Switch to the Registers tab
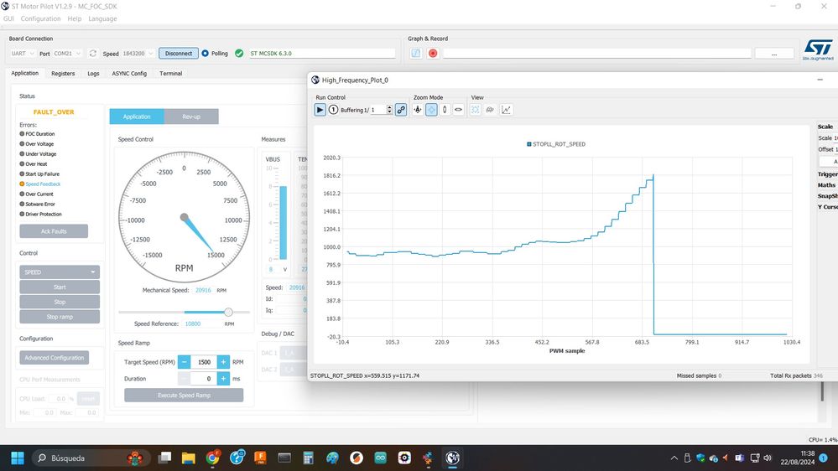Viewport: 838px width, 471px height. (x=63, y=74)
